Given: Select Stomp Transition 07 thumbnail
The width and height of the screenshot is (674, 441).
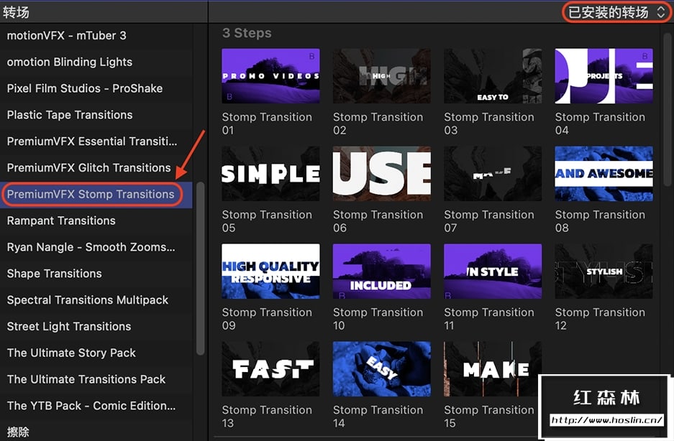Looking at the screenshot, I should (x=493, y=174).
